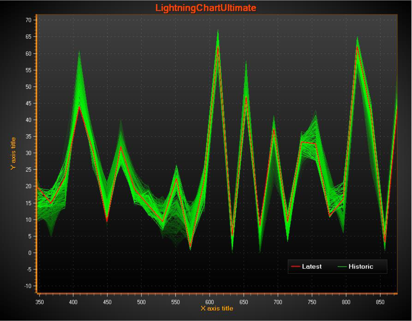
Task: Click the X axis title label
Action: [x=217, y=308]
